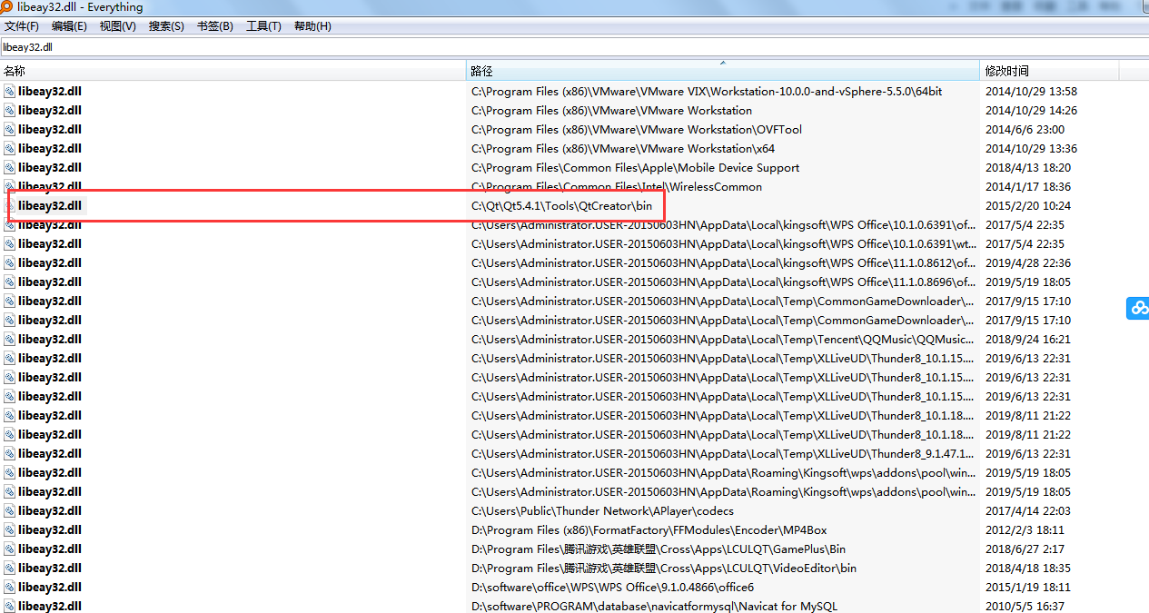
Task: Click the dll icon on the first VMware VIX row
Action: pyautogui.click(x=9, y=91)
